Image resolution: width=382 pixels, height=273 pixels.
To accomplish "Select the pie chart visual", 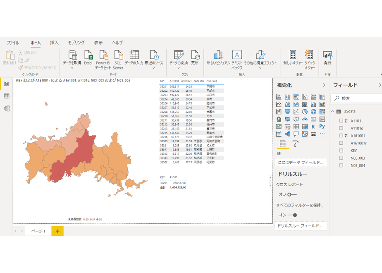I will [305, 112].
